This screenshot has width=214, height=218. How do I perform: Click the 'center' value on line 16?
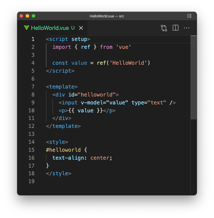pos(100,158)
